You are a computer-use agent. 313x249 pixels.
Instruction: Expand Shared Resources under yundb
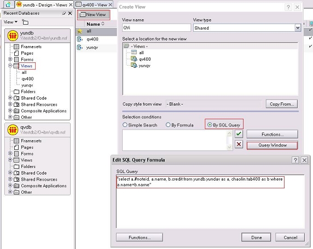pos(10,104)
